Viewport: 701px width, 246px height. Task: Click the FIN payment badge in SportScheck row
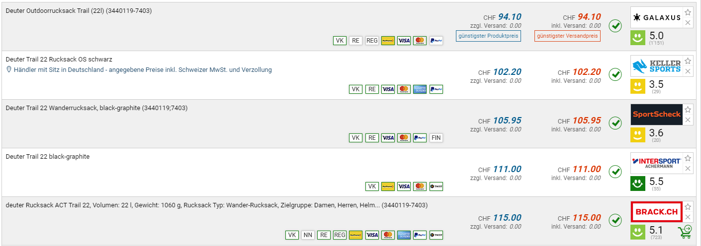pyautogui.click(x=436, y=138)
